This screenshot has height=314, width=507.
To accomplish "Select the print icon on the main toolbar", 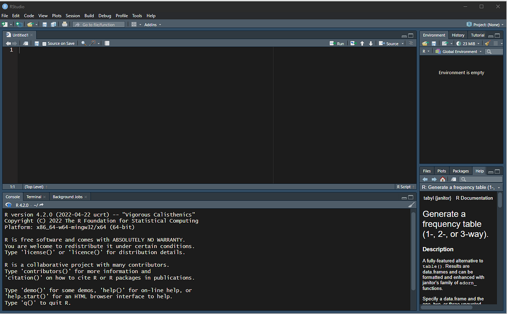I will pyautogui.click(x=65, y=24).
